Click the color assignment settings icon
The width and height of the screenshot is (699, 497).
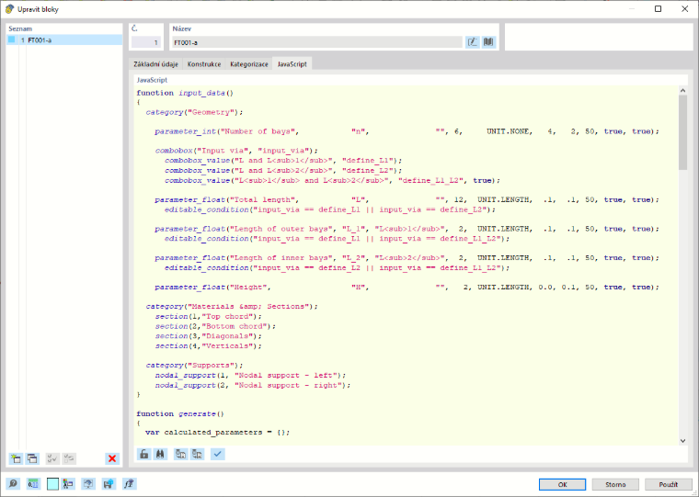[x=68, y=484]
